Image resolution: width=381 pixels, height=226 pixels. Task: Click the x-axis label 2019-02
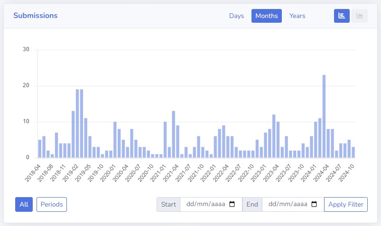point(71,173)
